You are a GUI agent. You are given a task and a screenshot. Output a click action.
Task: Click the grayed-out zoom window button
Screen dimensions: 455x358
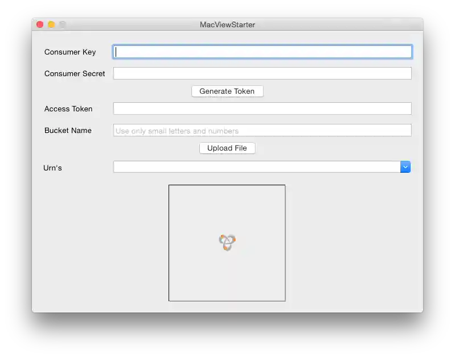point(63,24)
